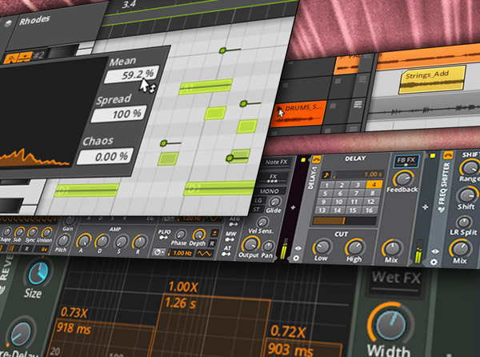
Task: Open the LFO clock mode dropdown
Action: pos(159,252)
